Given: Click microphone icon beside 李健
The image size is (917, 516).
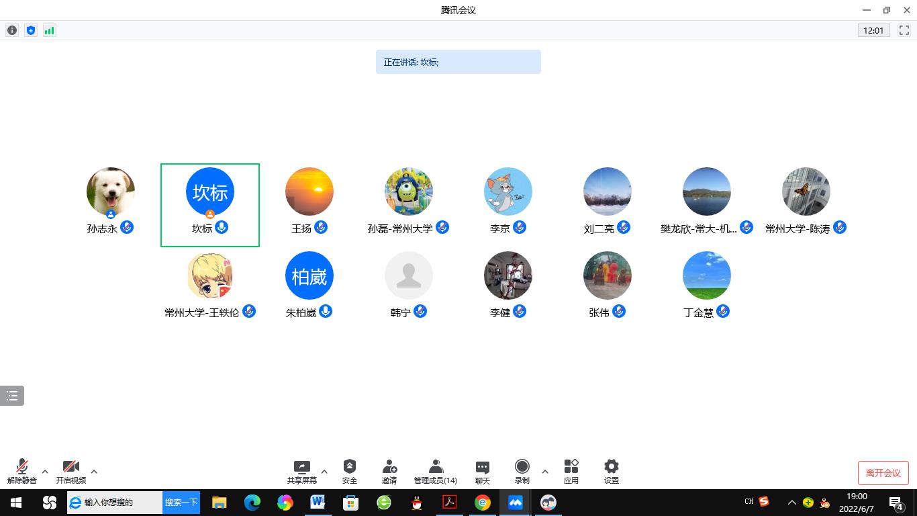Looking at the screenshot, I should pyautogui.click(x=520, y=311).
